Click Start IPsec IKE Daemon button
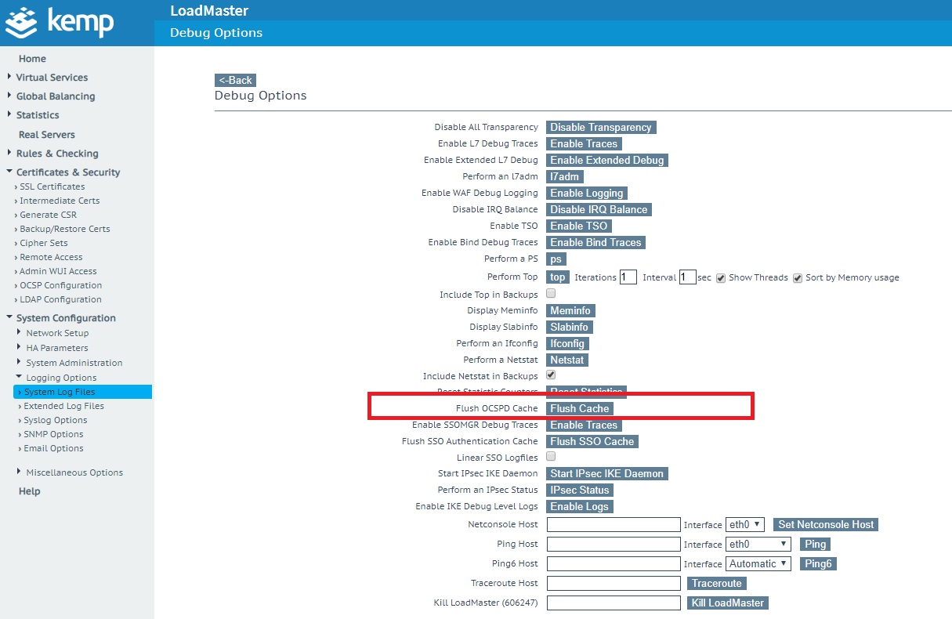The width and height of the screenshot is (952, 619). pos(607,473)
